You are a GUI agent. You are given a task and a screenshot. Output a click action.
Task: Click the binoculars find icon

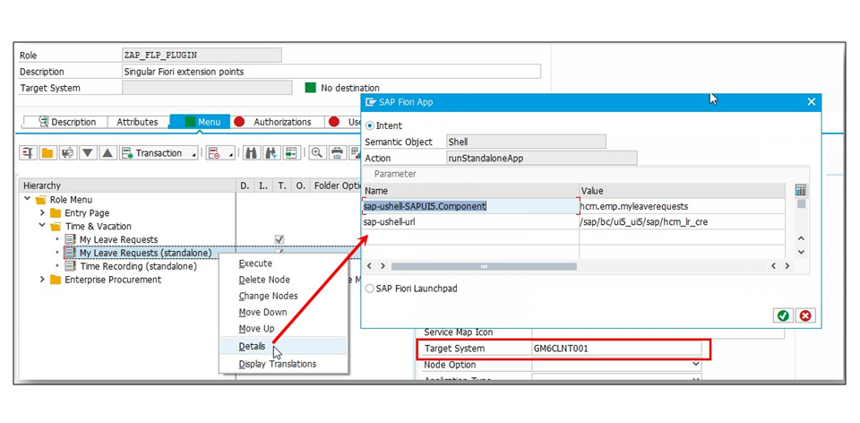tap(252, 153)
